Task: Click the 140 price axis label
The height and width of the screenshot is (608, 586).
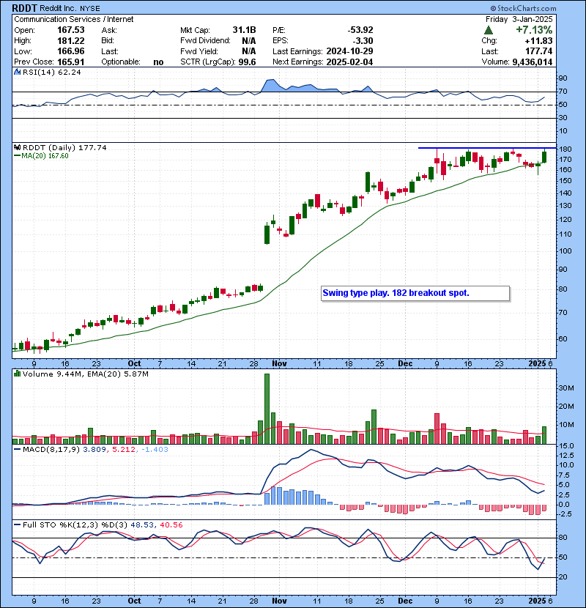Action: (565, 193)
